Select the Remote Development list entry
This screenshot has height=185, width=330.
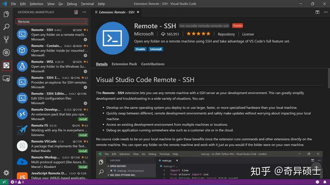click(52, 114)
